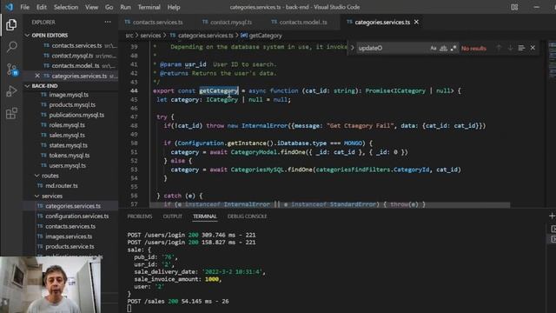Viewport: 556px width, 313px height.
Task: Open the Edit menu
Action: tap(42, 7)
